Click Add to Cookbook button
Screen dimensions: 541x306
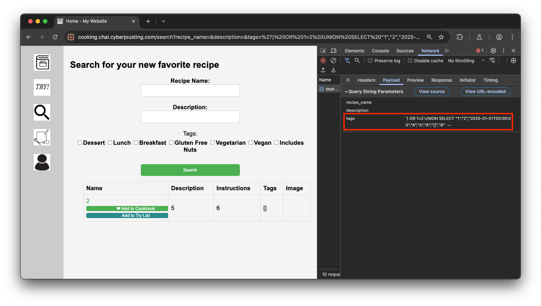click(x=127, y=209)
